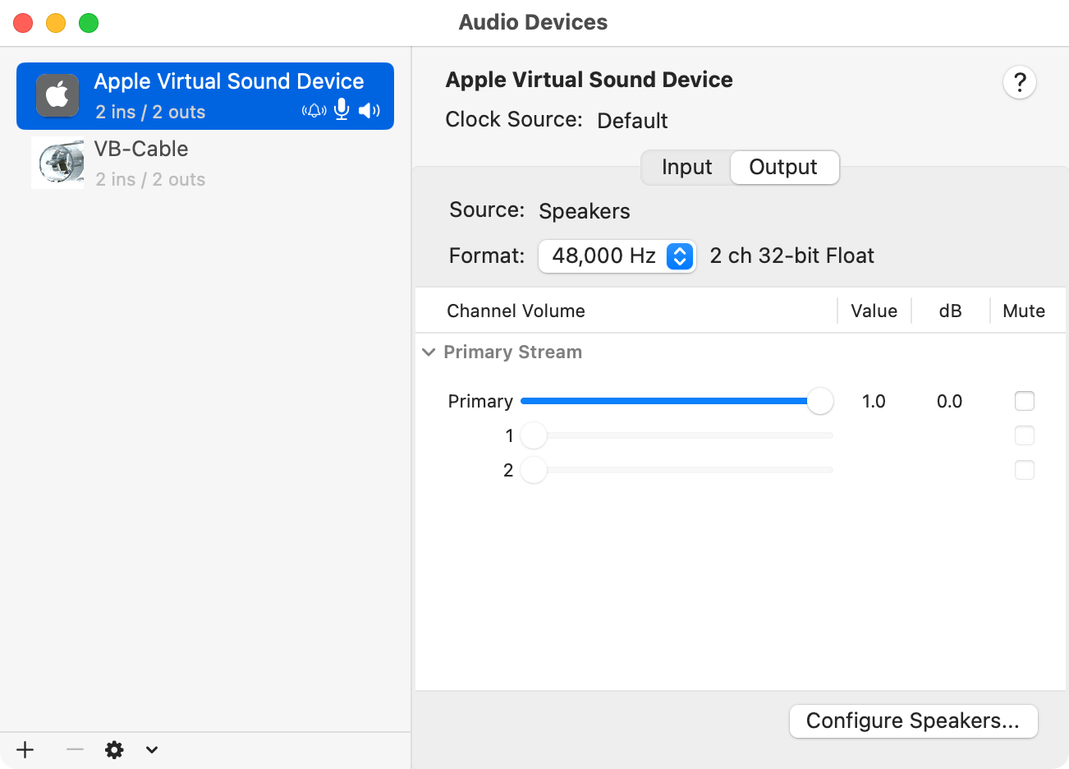Mute the Primary channel

[1024, 401]
